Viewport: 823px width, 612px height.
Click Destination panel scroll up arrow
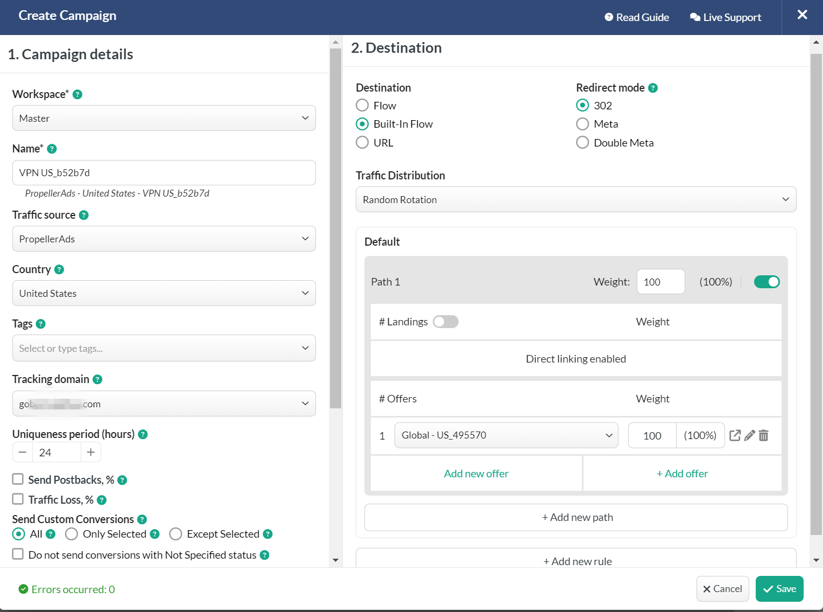[x=816, y=42]
